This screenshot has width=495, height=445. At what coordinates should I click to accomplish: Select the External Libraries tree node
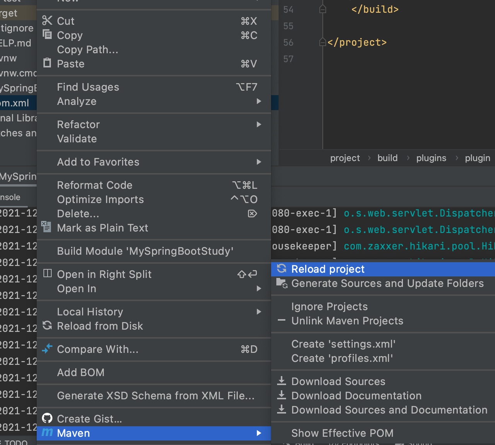[x=18, y=118]
